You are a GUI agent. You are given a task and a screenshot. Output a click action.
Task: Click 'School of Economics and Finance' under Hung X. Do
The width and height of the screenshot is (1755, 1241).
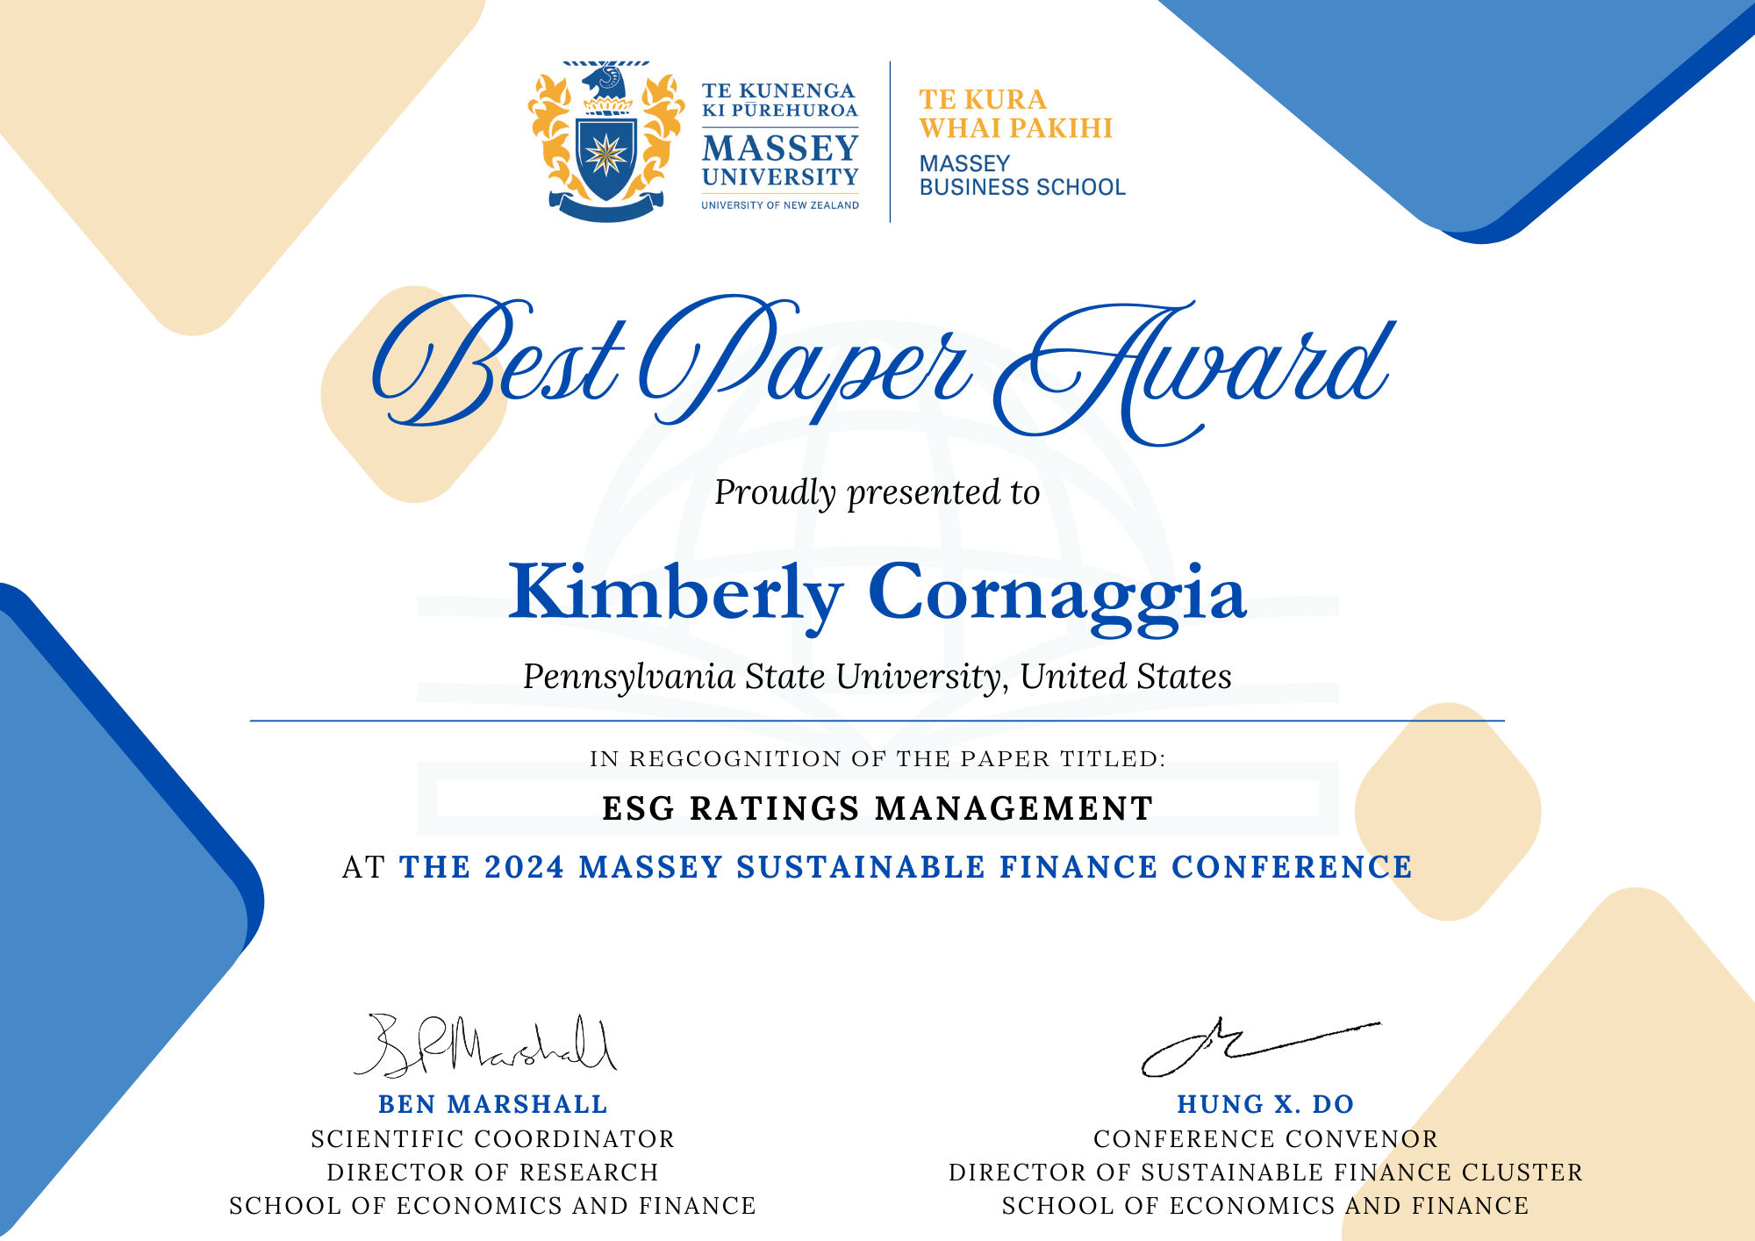point(1266,1206)
